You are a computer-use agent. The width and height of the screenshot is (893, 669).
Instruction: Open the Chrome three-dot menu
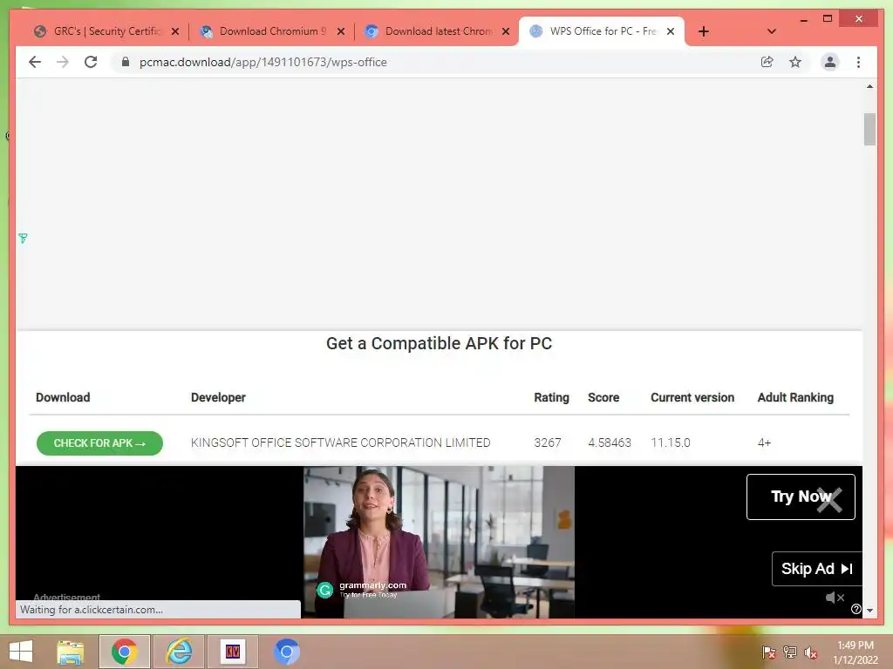[x=858, y=62]
